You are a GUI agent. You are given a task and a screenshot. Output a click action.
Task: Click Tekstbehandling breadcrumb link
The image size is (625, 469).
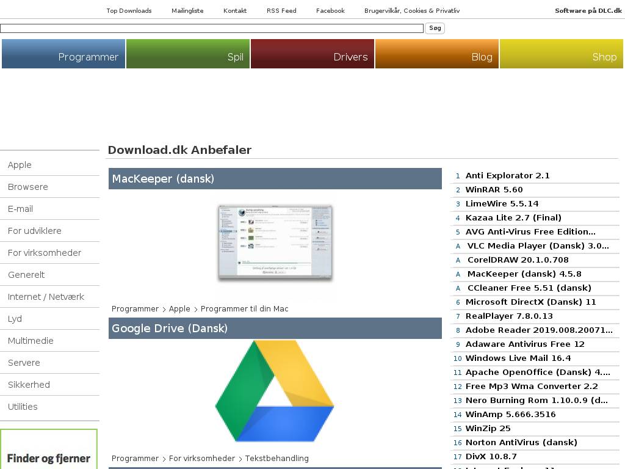point(276,459)
